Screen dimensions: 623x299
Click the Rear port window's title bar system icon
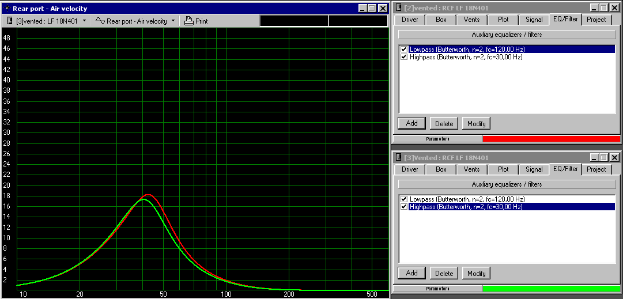(7, 8)
